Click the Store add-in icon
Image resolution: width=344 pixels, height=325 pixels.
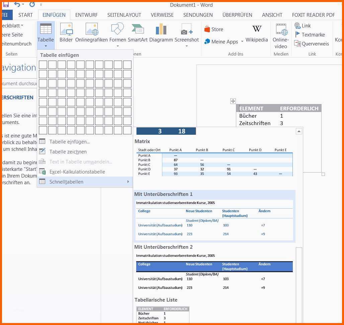[207, 29]
